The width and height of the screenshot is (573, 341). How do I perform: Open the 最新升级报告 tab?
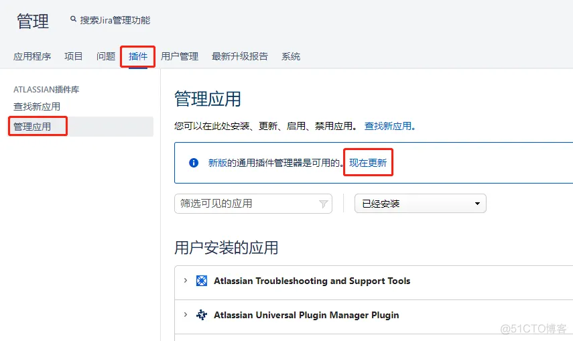point(240,56)
